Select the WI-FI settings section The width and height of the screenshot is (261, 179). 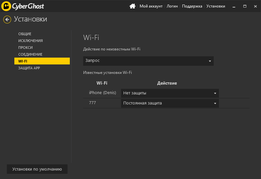point(42,61)
